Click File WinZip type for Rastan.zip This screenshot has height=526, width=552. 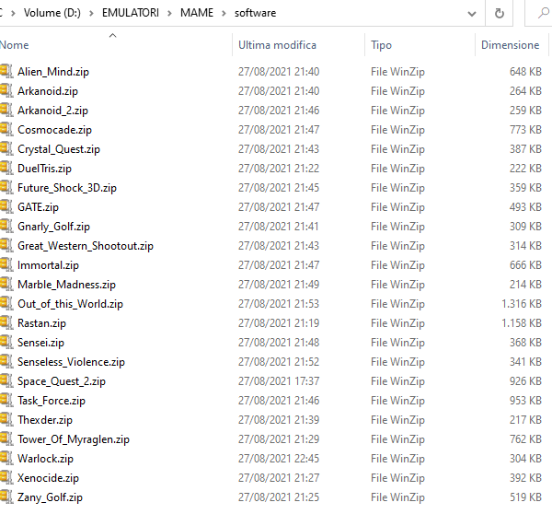pyautogui.click(x=397, y=323)
